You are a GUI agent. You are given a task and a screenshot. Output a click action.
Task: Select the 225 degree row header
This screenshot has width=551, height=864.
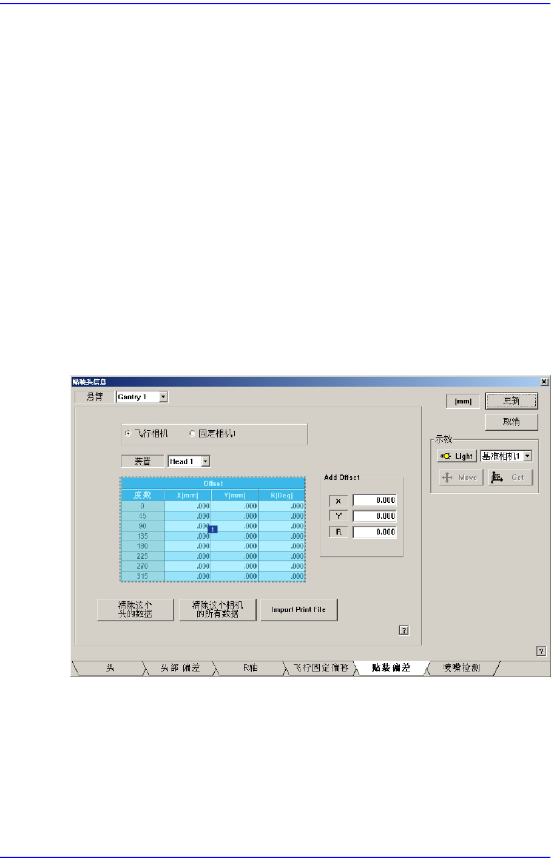143,556
